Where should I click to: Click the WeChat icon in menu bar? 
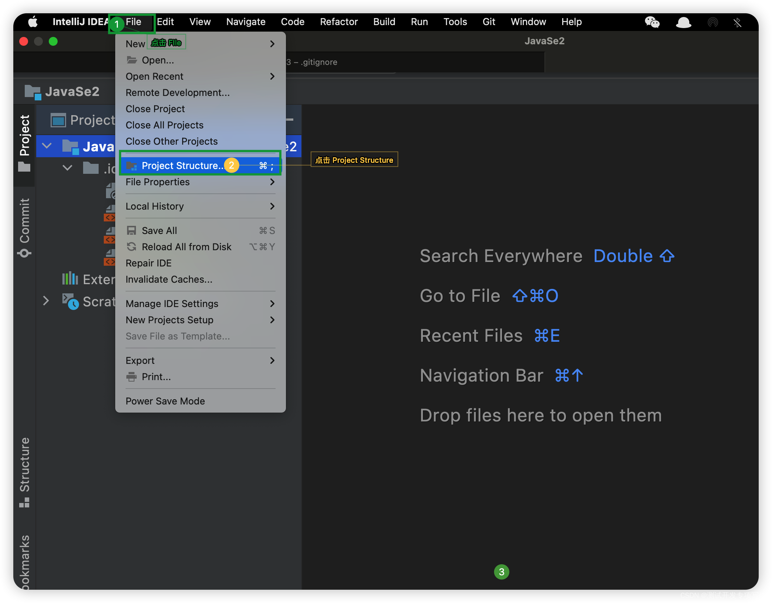tap(652, 22)
